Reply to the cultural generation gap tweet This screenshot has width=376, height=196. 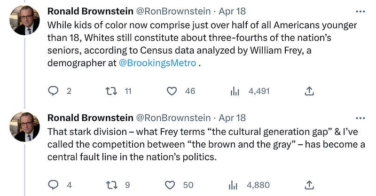(x=53, y=185)
